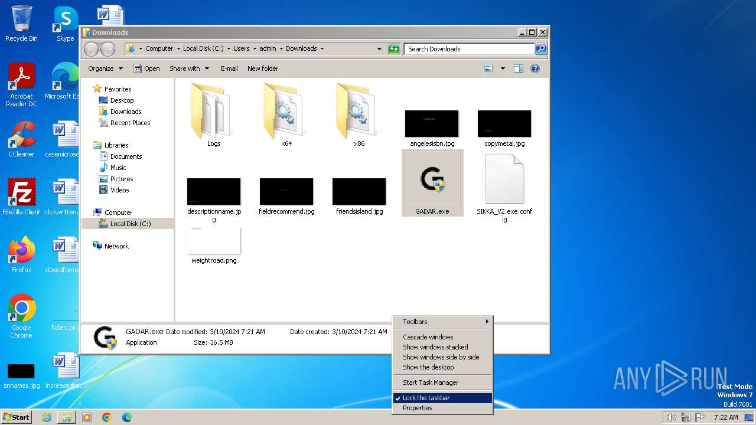Open the Share with dropdown
Viewport: 756px width, 425px height.
pyautogui.click(x=189, y=68)
